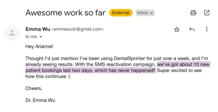Click Emma Wu's profile avatar
Screen dimensions: 218x112
click(12, 33)
